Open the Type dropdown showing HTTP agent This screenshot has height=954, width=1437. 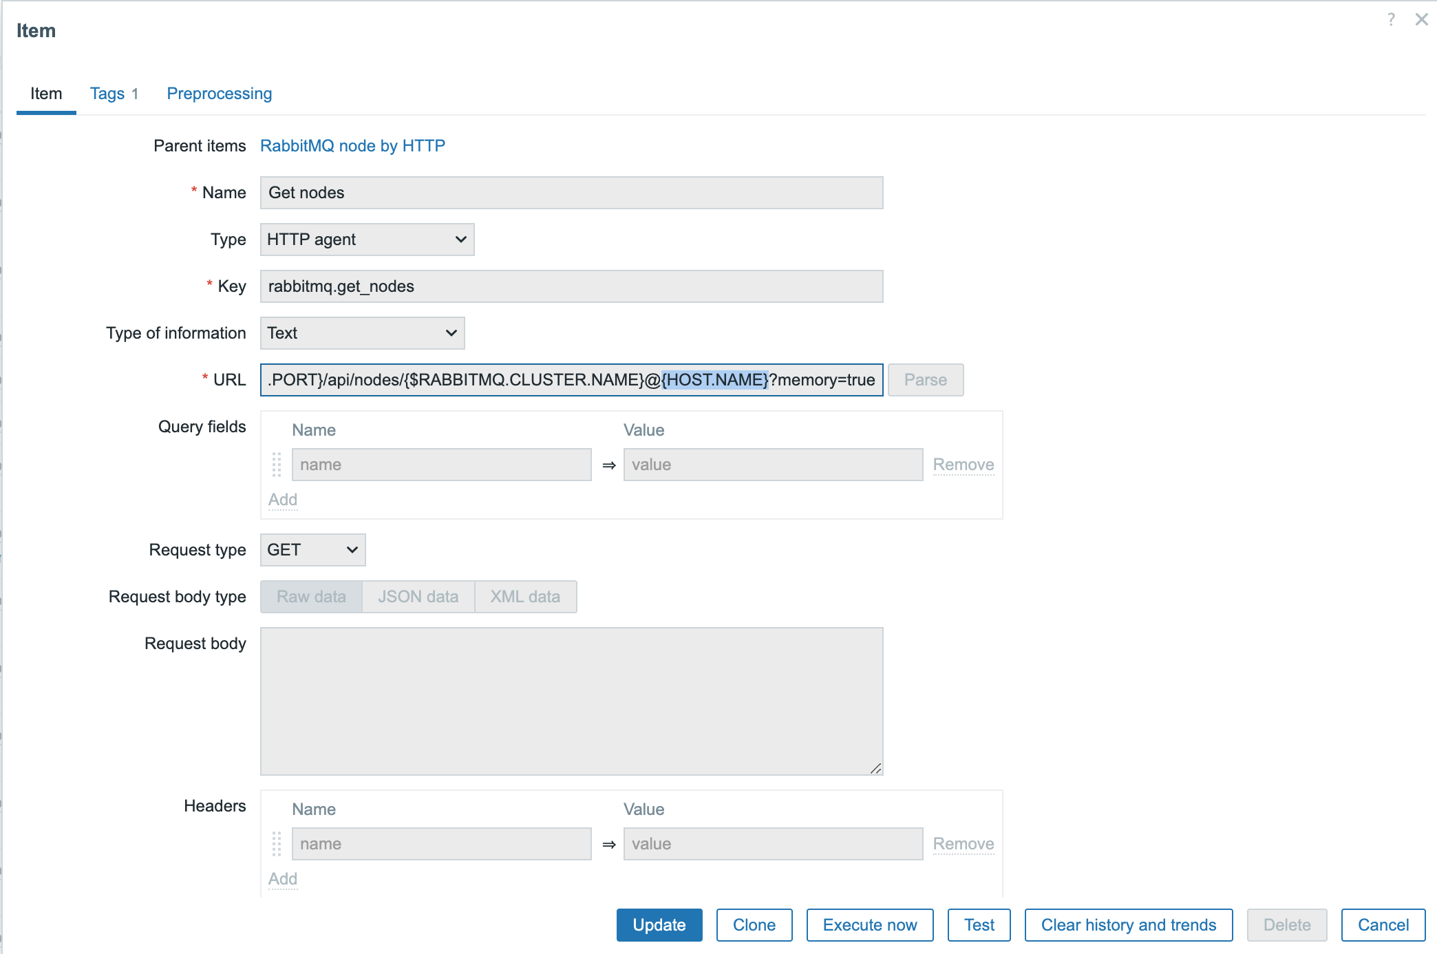coord(367,240)
